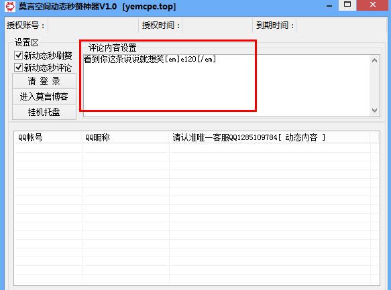Click inside the comment content text box
Screen dimensions: 391x290
pos(226,85)
